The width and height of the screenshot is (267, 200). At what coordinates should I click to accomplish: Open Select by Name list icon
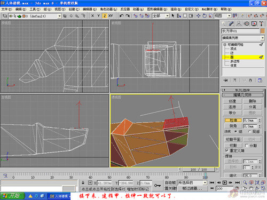click(179, 16)
